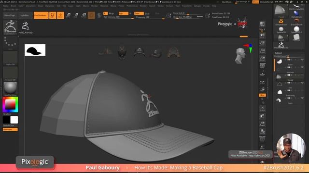Toggle visibility eye of Brim2 subtool
The image size is (309, 173).
(x=302, y=75)
